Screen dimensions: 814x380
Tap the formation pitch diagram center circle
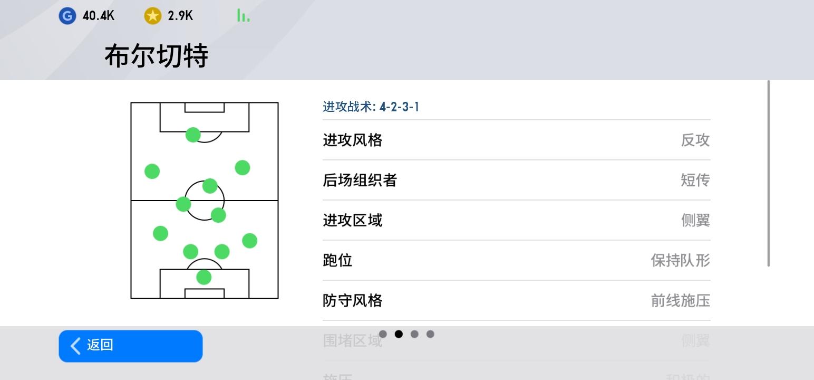pos(205,201)
